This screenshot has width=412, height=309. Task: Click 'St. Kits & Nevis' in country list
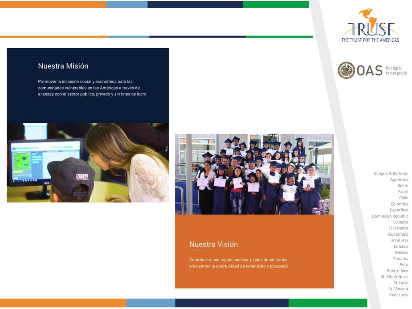coord(394,277)
